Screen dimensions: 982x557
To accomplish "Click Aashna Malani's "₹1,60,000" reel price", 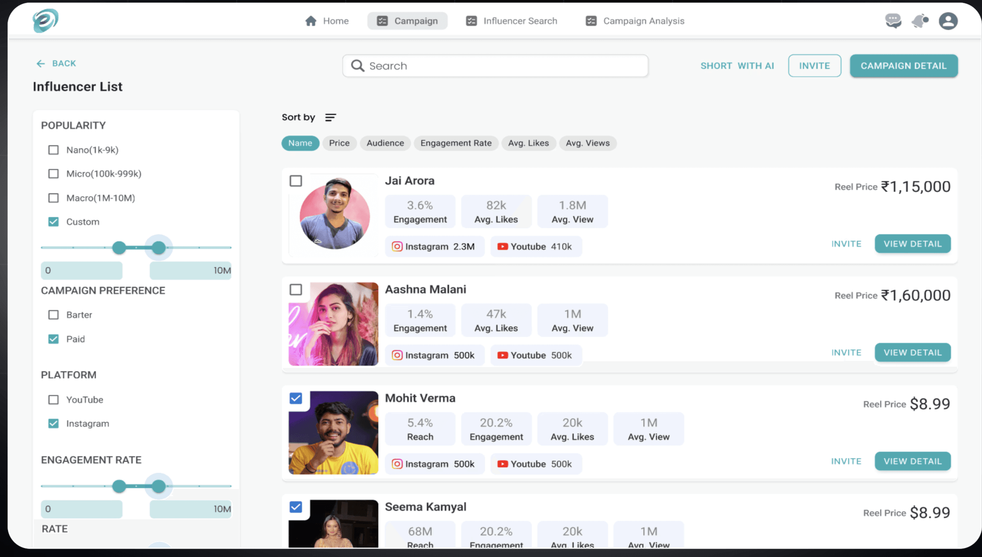I will point(915,295).
